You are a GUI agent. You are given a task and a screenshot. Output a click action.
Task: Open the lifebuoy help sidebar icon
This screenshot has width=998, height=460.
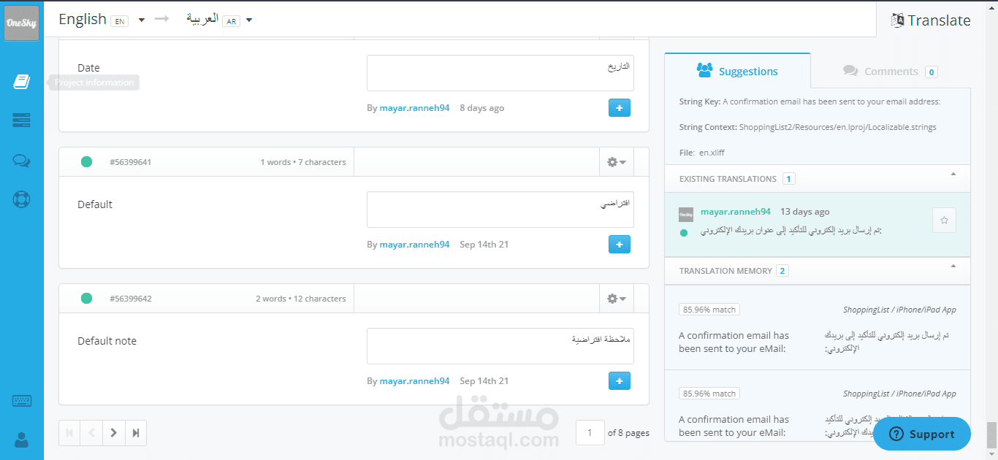pos(21,199)
